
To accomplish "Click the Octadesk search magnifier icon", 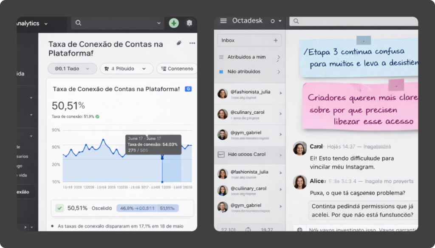I will point(296,21).
